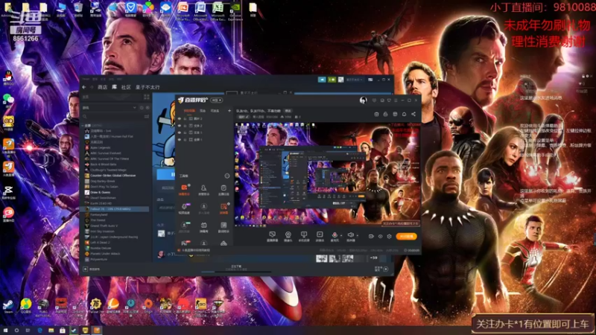Click the second toolbox icon with person shape
The width and height of the screenshot is (596, 335).
203,188
